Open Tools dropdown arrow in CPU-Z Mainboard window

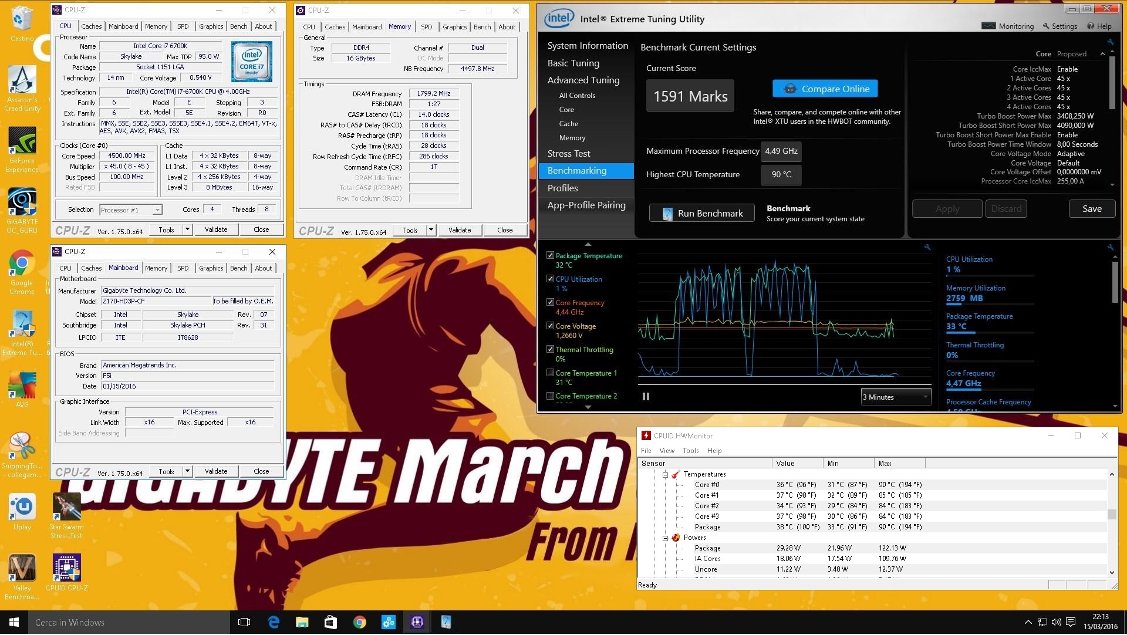pos(187,472)
